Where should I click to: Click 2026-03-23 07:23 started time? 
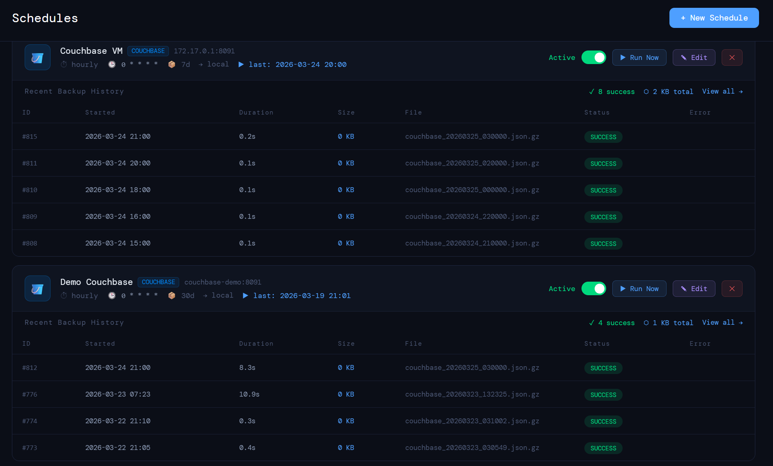click(118, 394)
